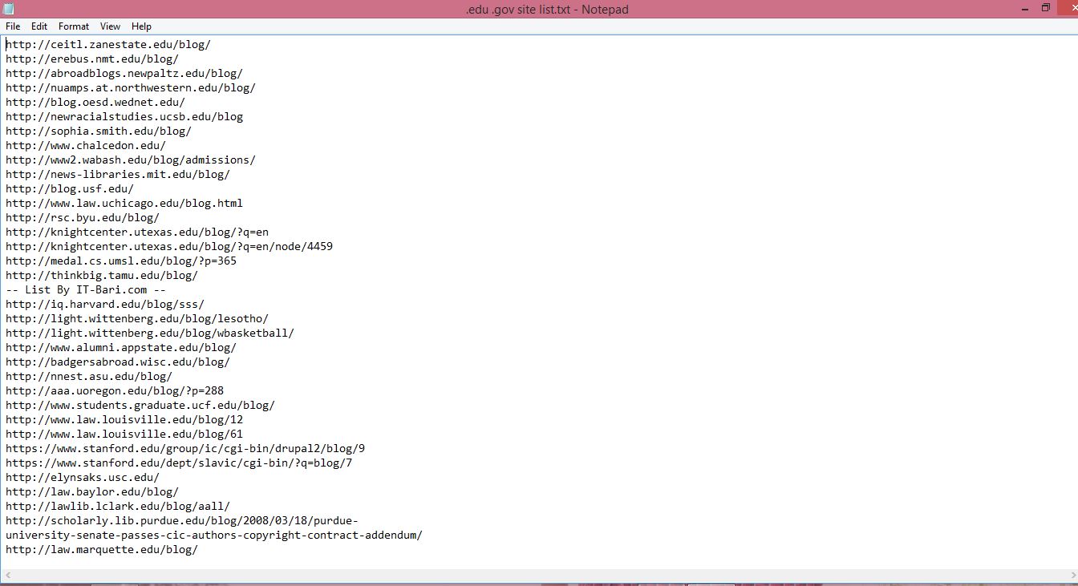This screenshot has height=586, width=1078.
Task: Click the nnest.asu.edu blog line
Action: point(89,377)
